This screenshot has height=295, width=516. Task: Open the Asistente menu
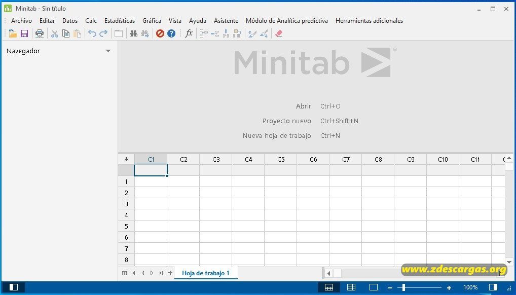226,20
